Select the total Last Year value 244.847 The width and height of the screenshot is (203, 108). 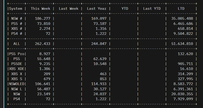99,44
